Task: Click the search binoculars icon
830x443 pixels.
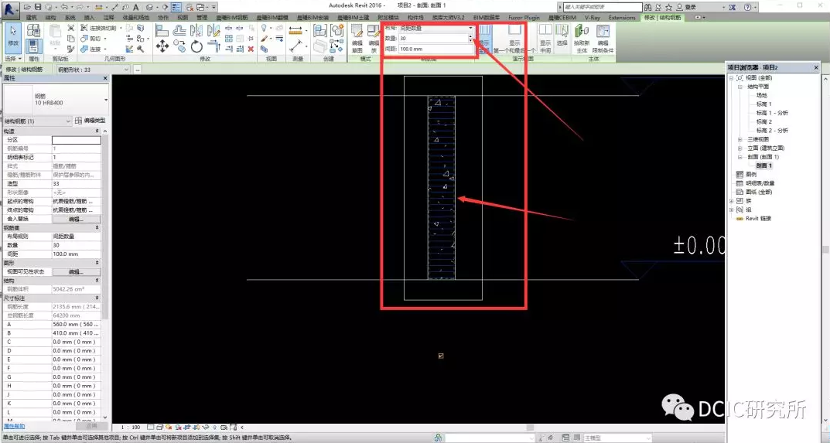Action: (648, 8)
